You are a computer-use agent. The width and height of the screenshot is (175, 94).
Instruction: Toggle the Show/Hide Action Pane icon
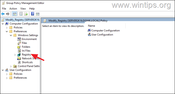[38, 14]
